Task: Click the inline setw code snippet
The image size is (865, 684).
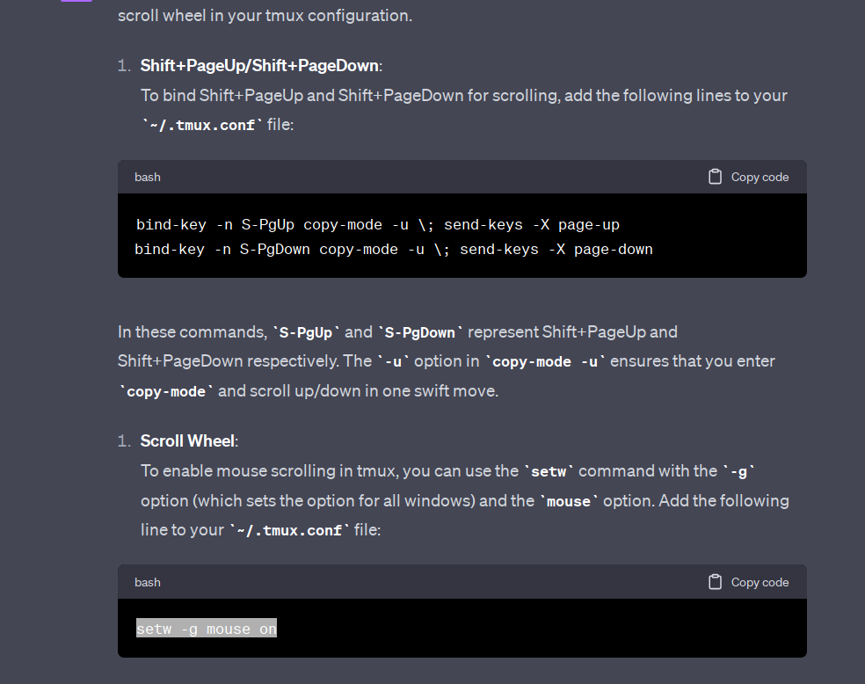Action: (549, 471)
